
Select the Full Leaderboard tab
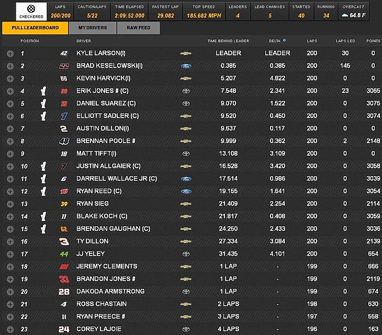click(x=35, y=28)
